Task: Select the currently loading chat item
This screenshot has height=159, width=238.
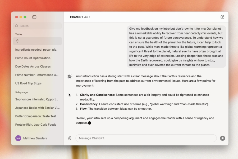Action: click(37, 41)
